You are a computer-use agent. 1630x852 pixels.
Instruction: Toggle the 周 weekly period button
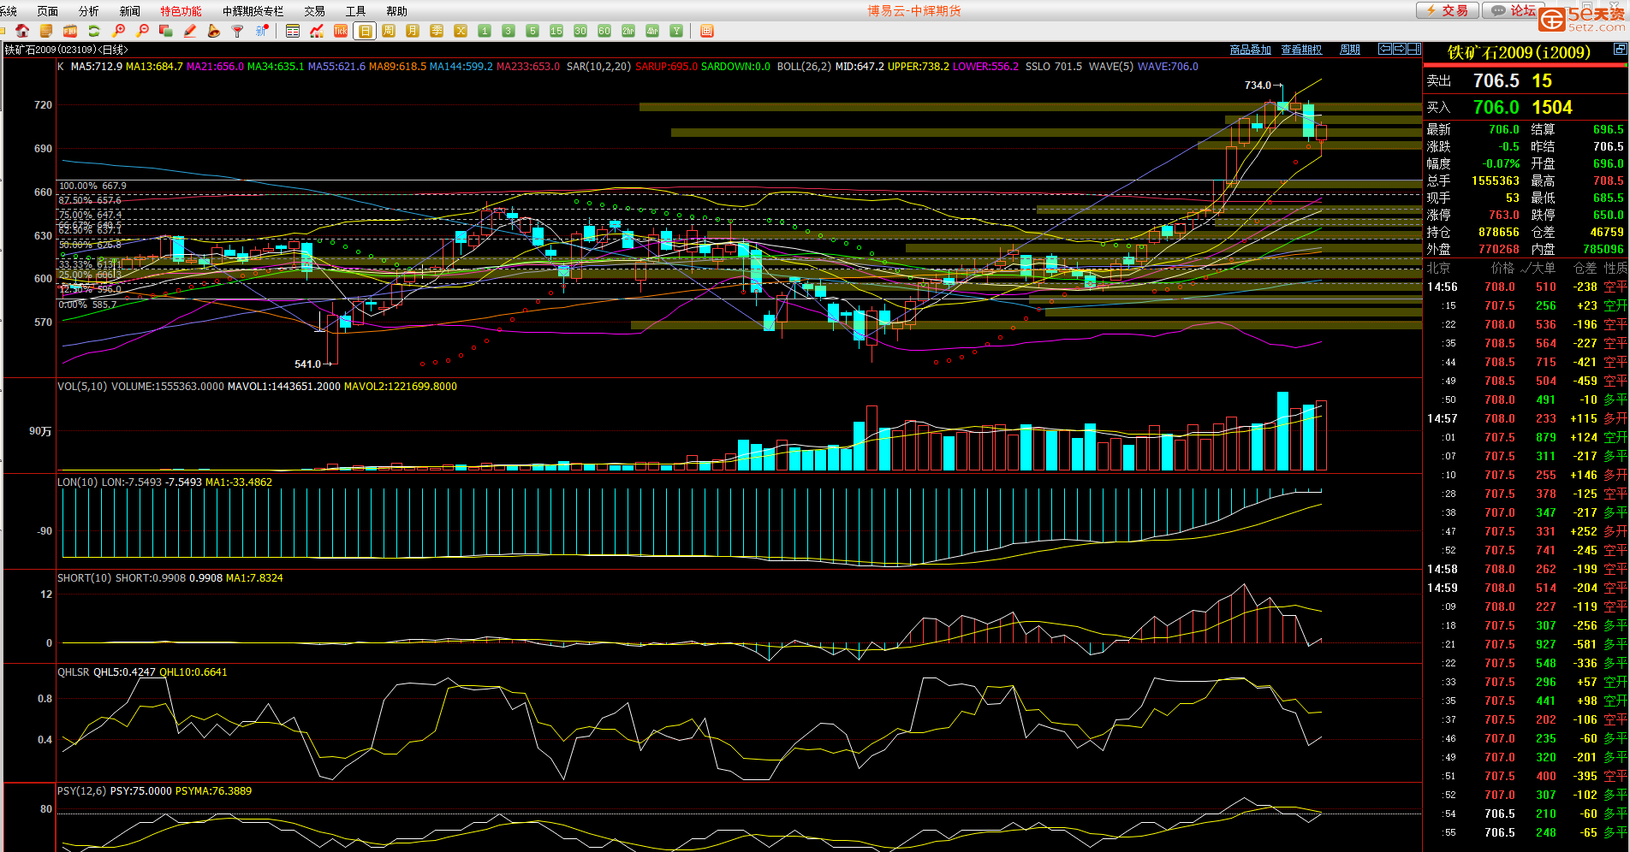[x=389, y=31]
